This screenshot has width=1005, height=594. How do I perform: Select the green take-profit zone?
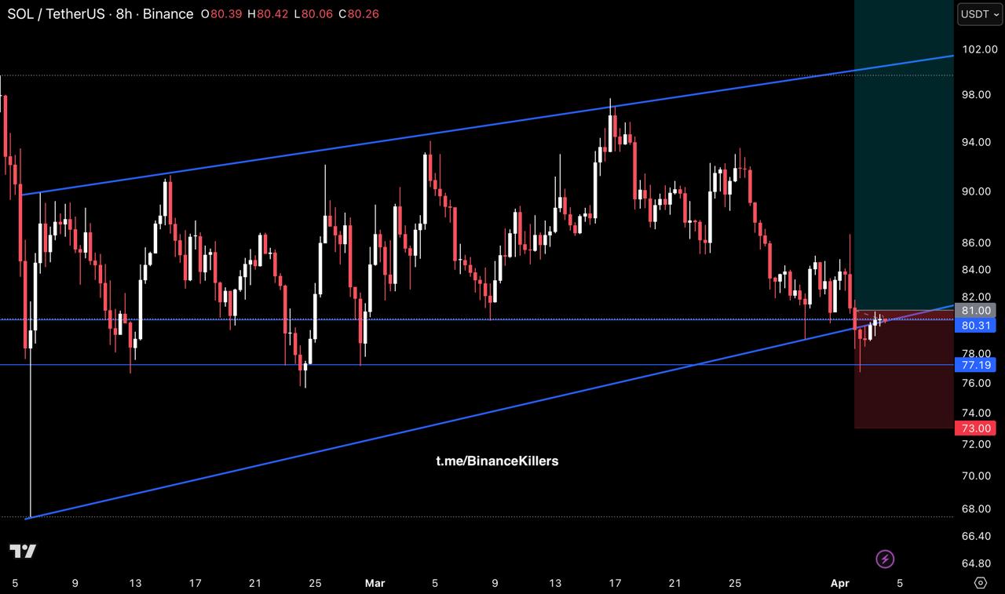[x=903, y=157]
